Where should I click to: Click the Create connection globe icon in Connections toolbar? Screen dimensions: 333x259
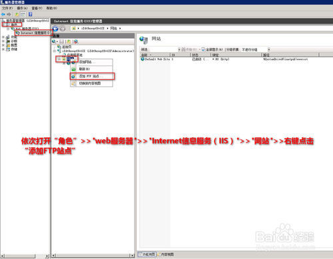(54, 41)
